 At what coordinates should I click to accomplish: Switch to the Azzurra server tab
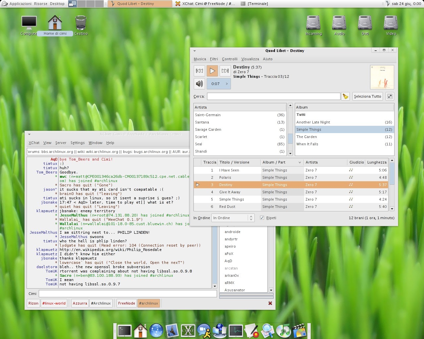(x=80, y=303)
